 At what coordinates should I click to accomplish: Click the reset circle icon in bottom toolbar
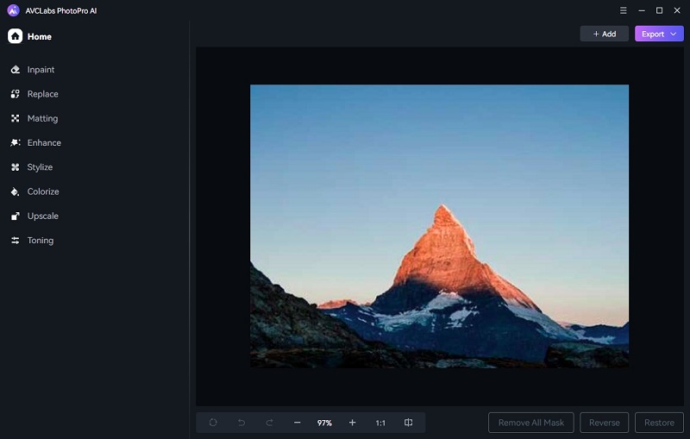coord(213,423)
